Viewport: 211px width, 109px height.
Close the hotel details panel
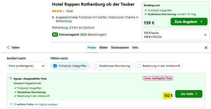tap(206, 47)
